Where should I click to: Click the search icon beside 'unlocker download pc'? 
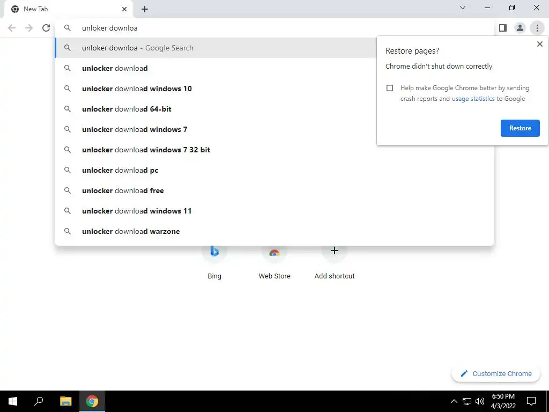point(68,170)
